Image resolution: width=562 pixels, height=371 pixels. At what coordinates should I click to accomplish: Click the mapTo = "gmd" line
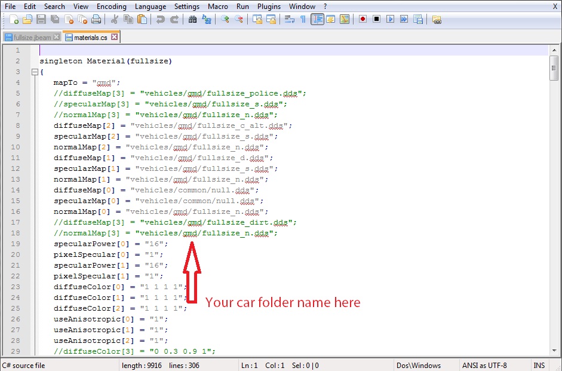[87, 82]
